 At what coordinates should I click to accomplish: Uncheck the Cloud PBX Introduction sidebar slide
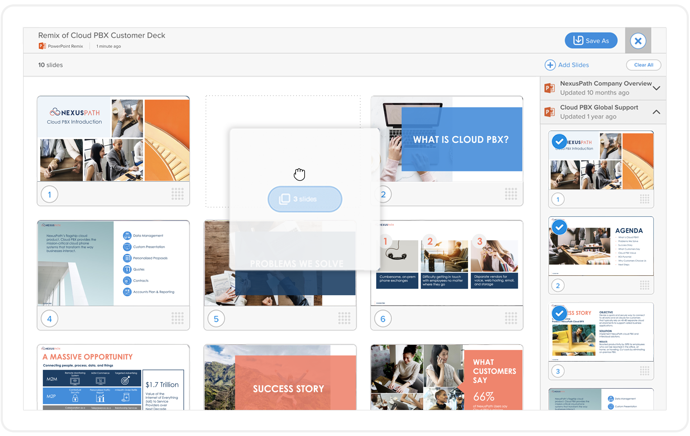pos(559,141)
